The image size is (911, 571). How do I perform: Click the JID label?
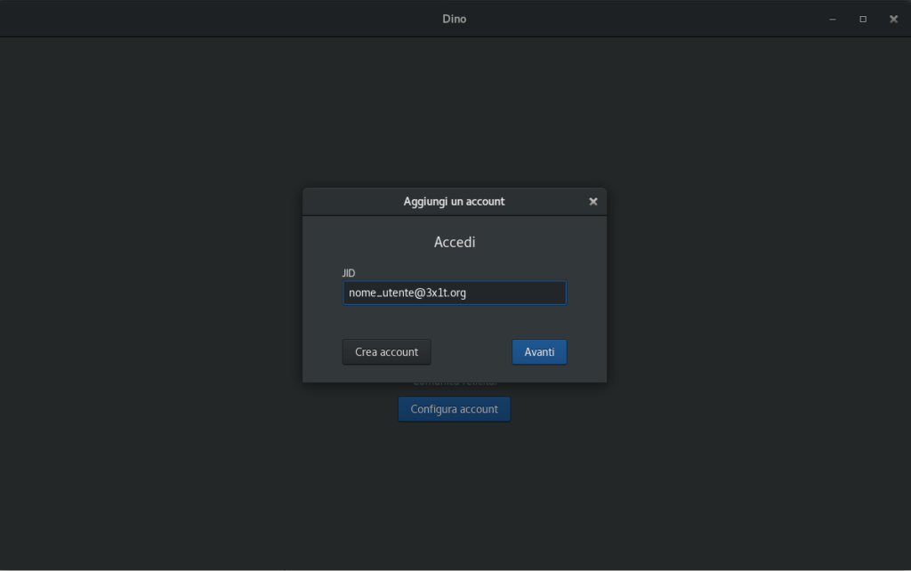(349, 273)
